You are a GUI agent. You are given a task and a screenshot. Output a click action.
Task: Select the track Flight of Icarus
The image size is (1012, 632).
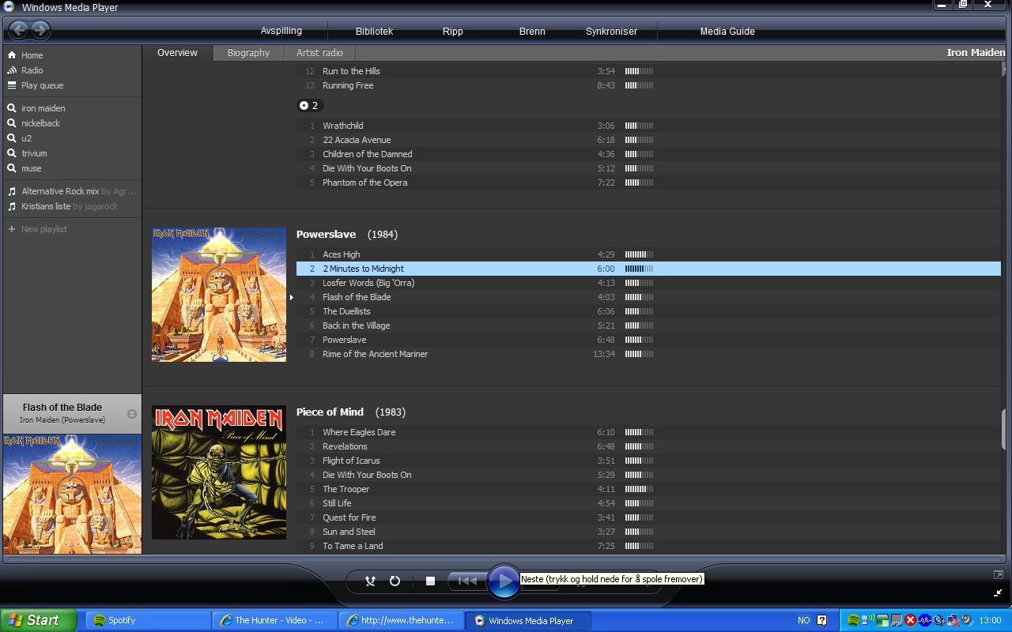pyautogui.click(x=648, y=461)
